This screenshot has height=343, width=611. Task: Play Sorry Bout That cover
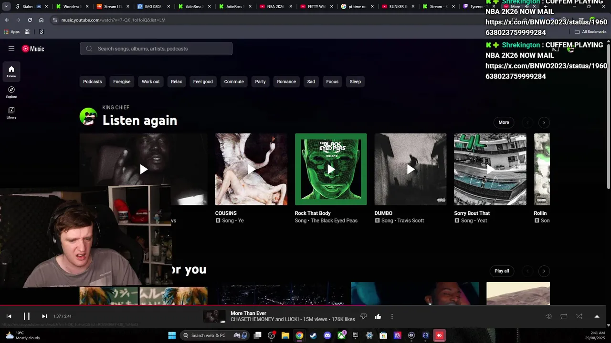(x=490, y=169)
